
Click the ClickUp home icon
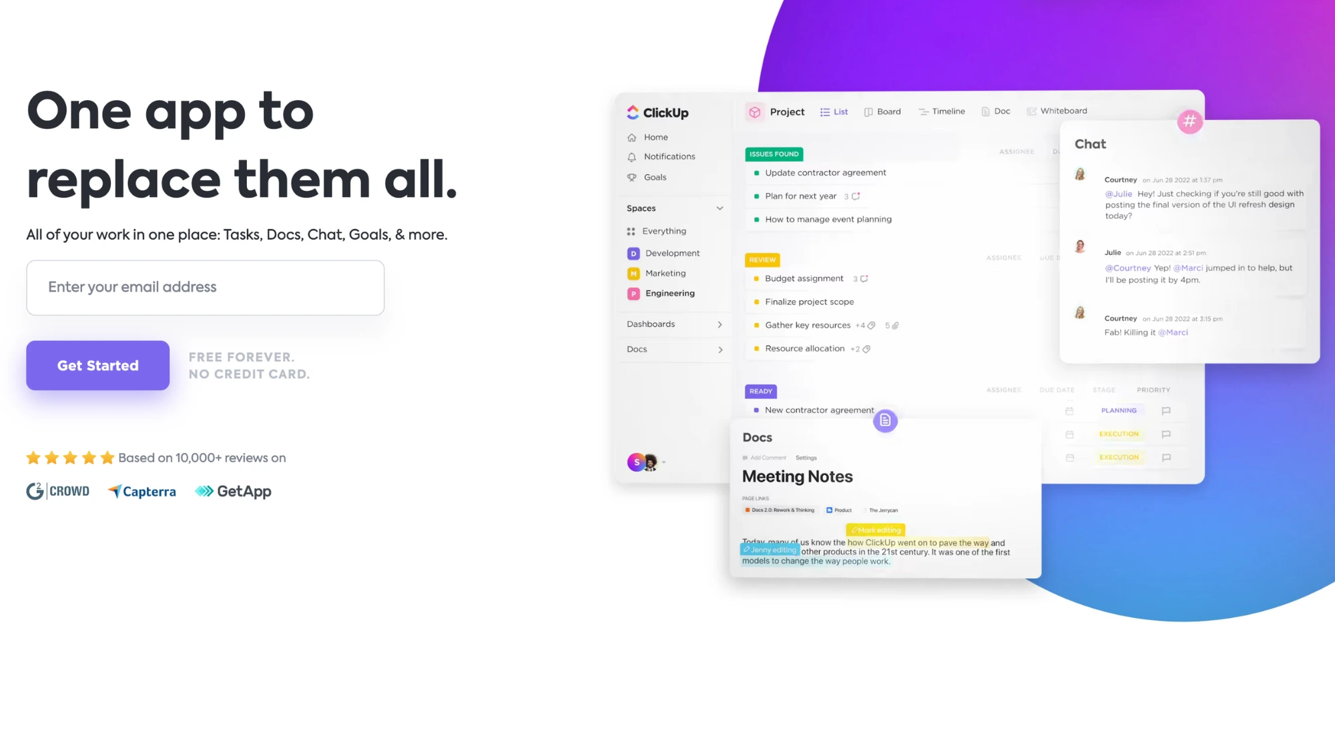(x=631, y=137)
